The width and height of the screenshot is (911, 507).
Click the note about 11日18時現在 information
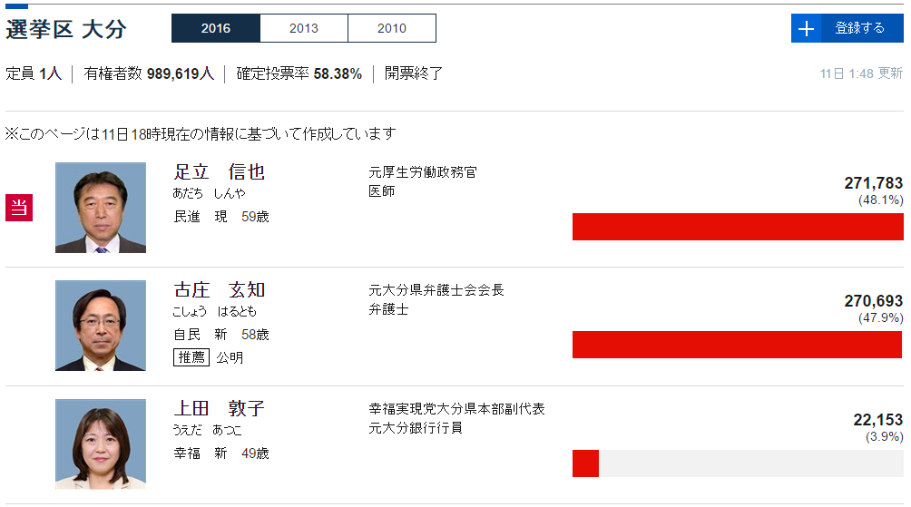tap(201, 134)
